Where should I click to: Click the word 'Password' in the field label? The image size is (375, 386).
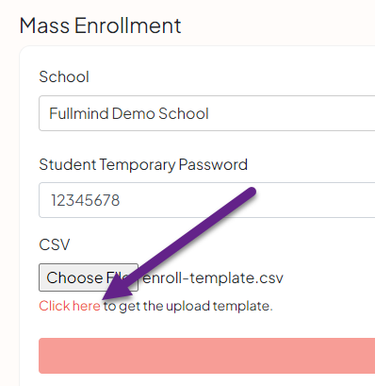click(x=213, y=164)
